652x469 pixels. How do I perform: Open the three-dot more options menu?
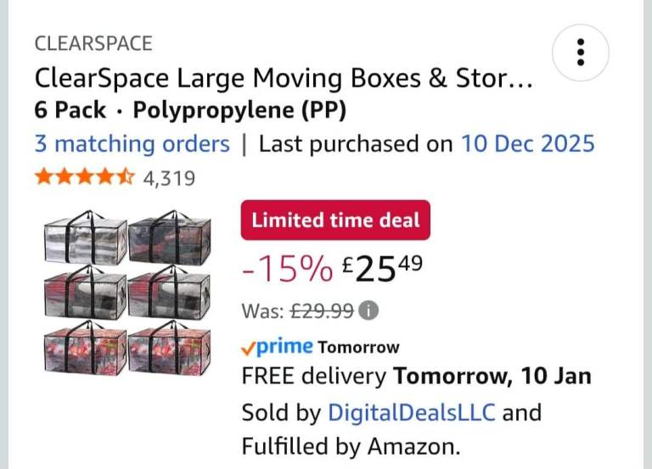coord(581,53)
